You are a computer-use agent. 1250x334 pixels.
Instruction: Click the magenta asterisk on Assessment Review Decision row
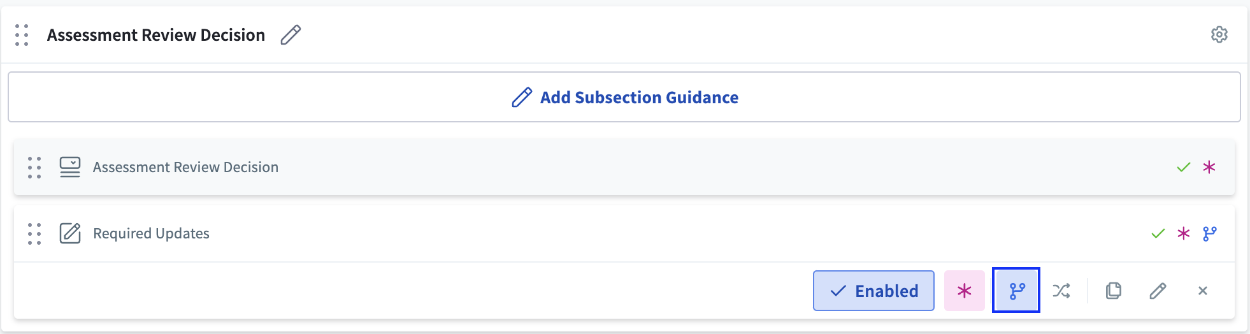[x=1209, y=167]
